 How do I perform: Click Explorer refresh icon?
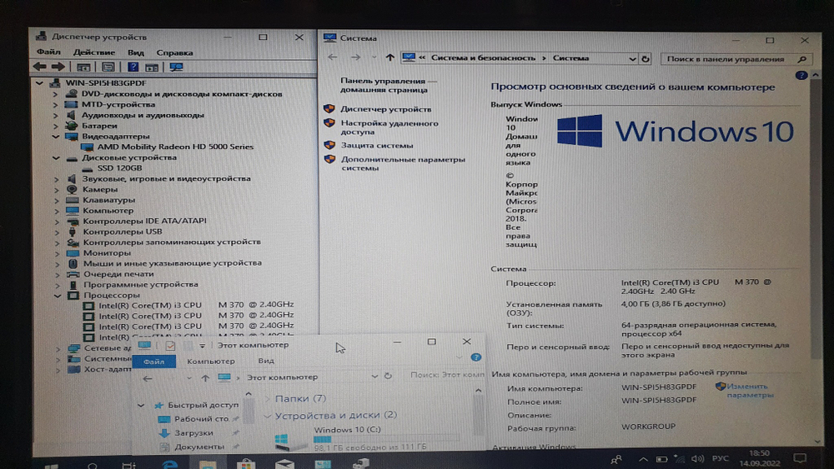(x=388, y=376)
